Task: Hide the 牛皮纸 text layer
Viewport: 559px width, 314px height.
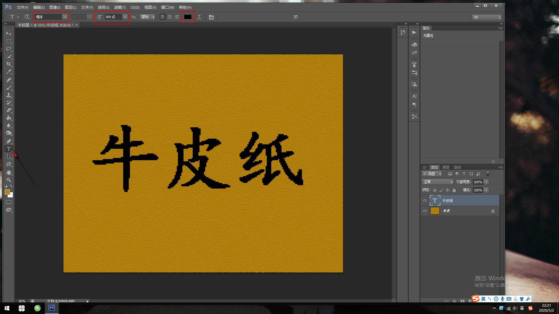Action: [x=425, y=200]
